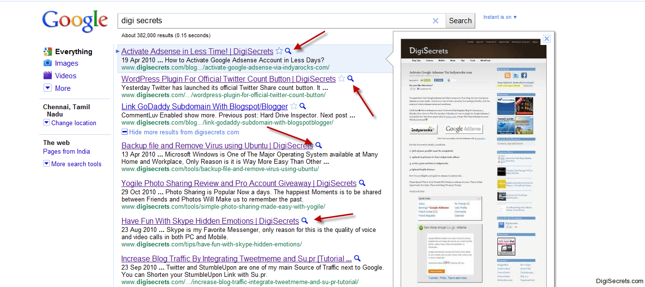Choose Pages from India filter
Image resolution: width=645 pixels, height=287 pixels.
66,151
